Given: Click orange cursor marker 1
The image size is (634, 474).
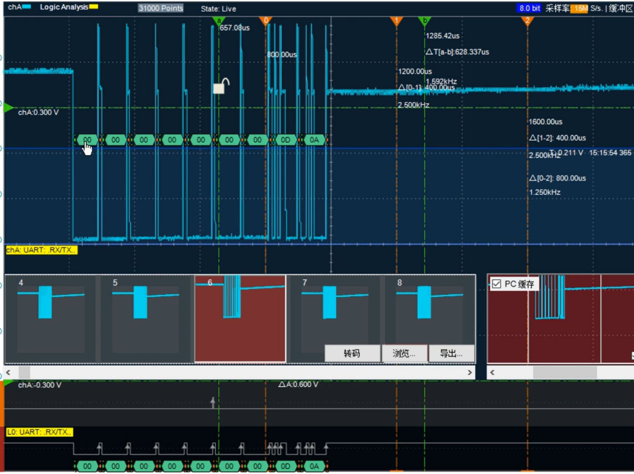Looking at the screenshot, I should click(x=396, y=20).
